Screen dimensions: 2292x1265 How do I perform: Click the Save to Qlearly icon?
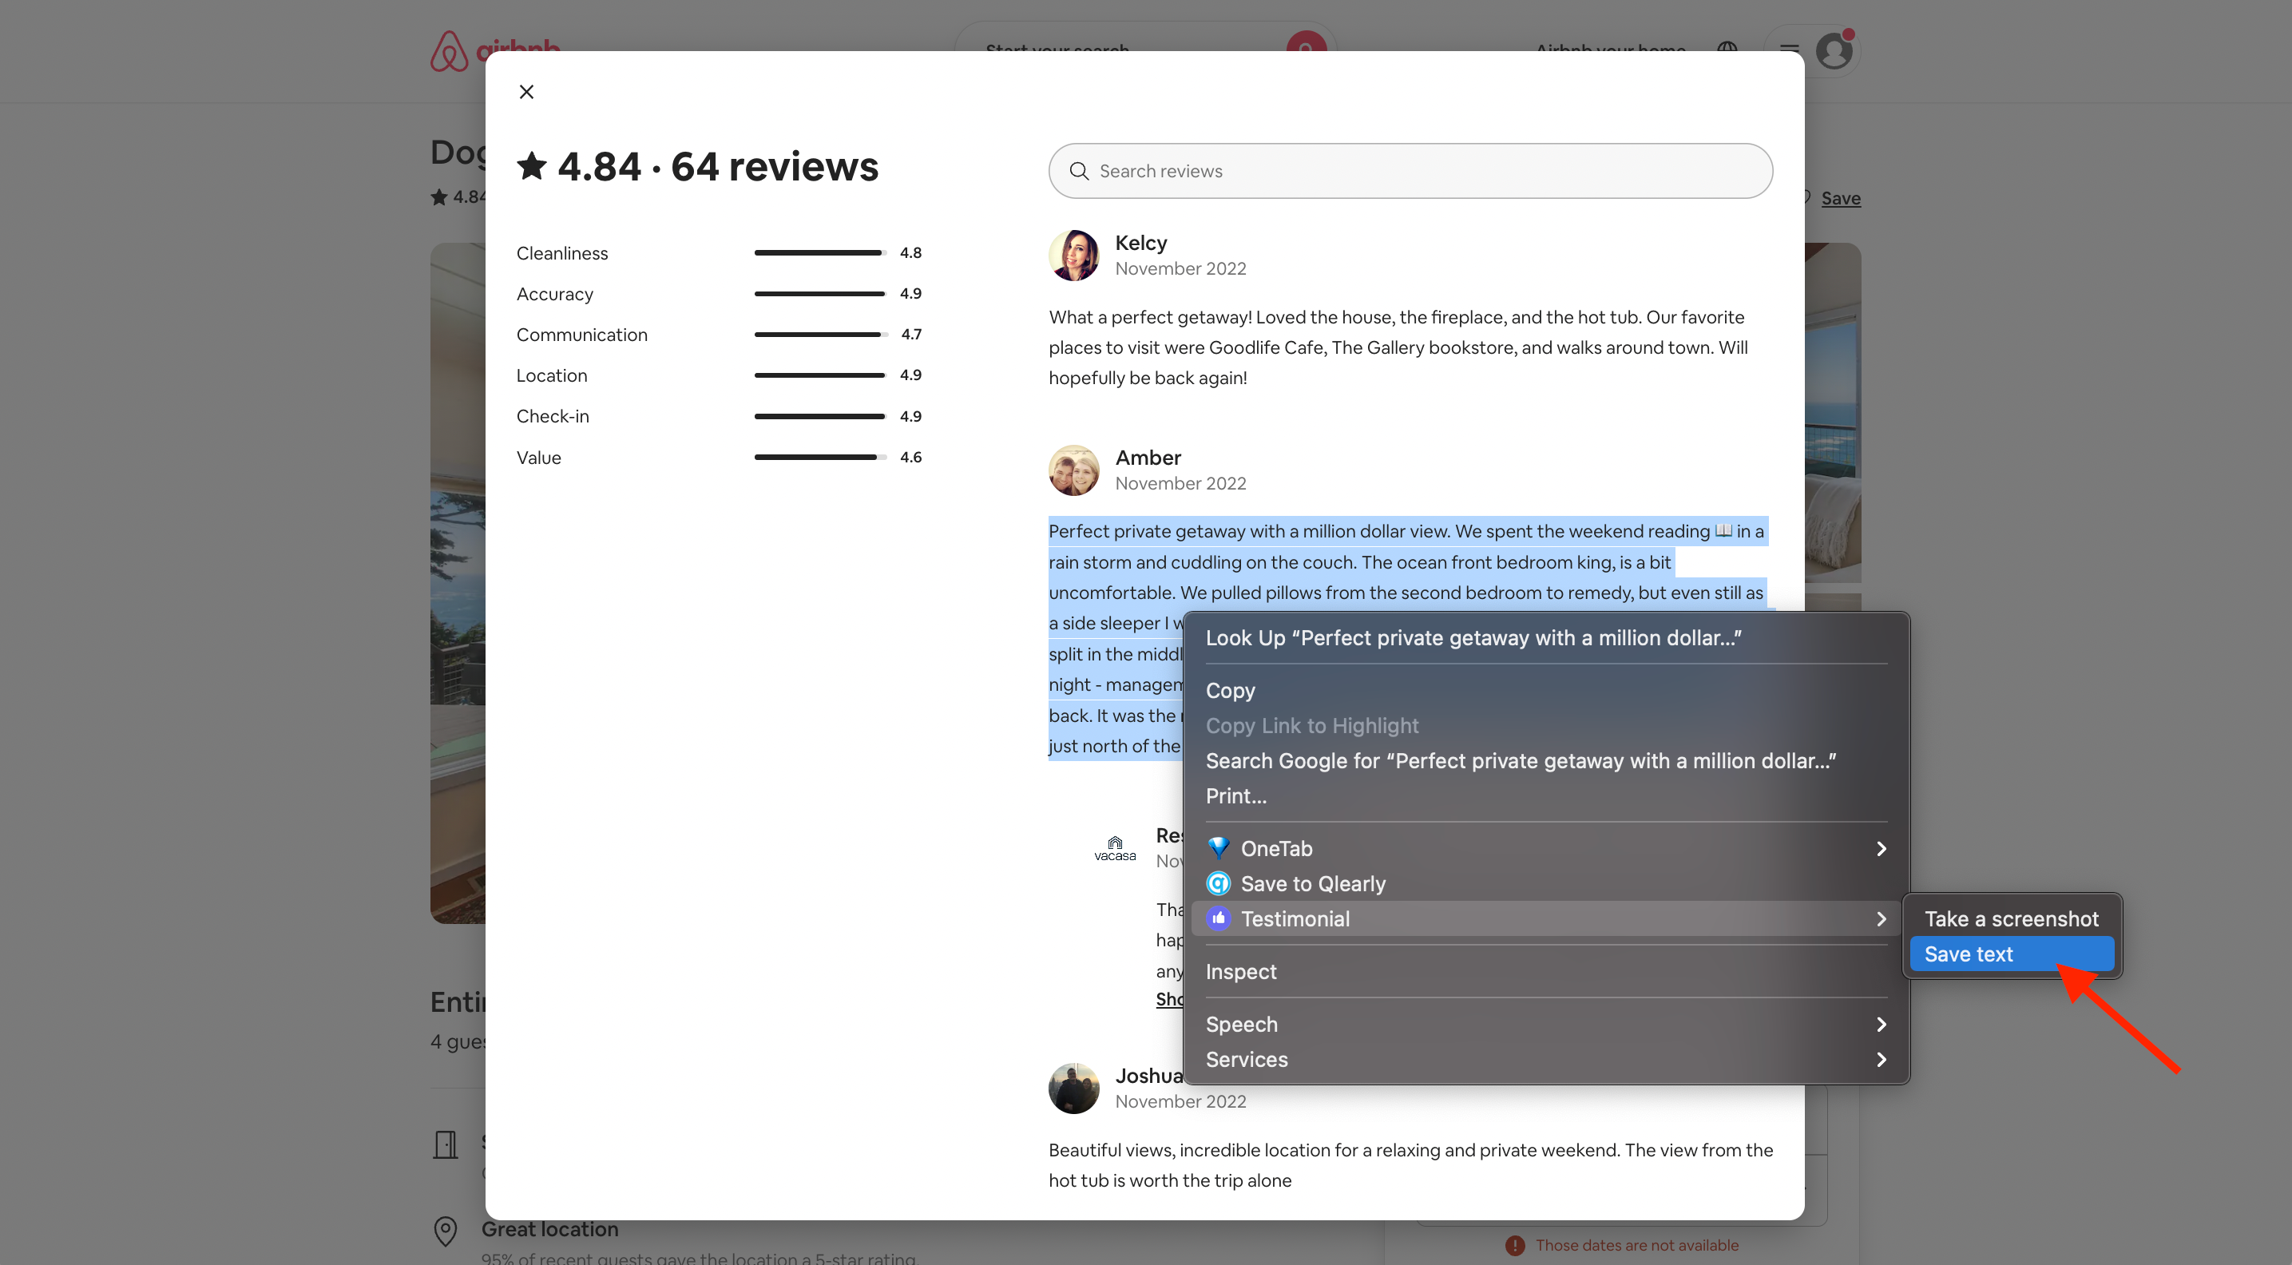(1218, 883)
